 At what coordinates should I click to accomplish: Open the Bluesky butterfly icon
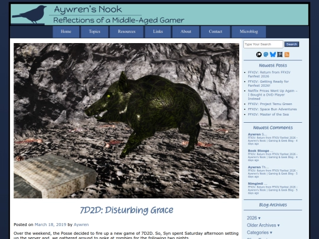tap(273, 54)
